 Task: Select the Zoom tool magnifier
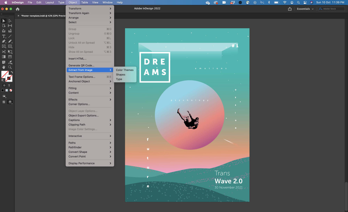10,67
